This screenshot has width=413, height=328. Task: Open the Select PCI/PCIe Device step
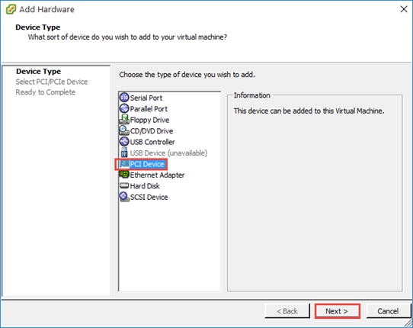coord(52,82)
